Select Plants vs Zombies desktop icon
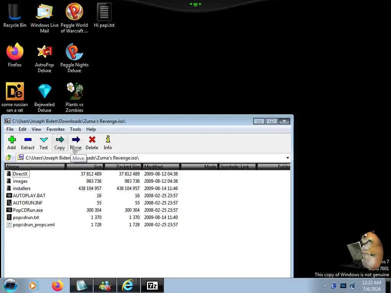 (x=74, y=97)
